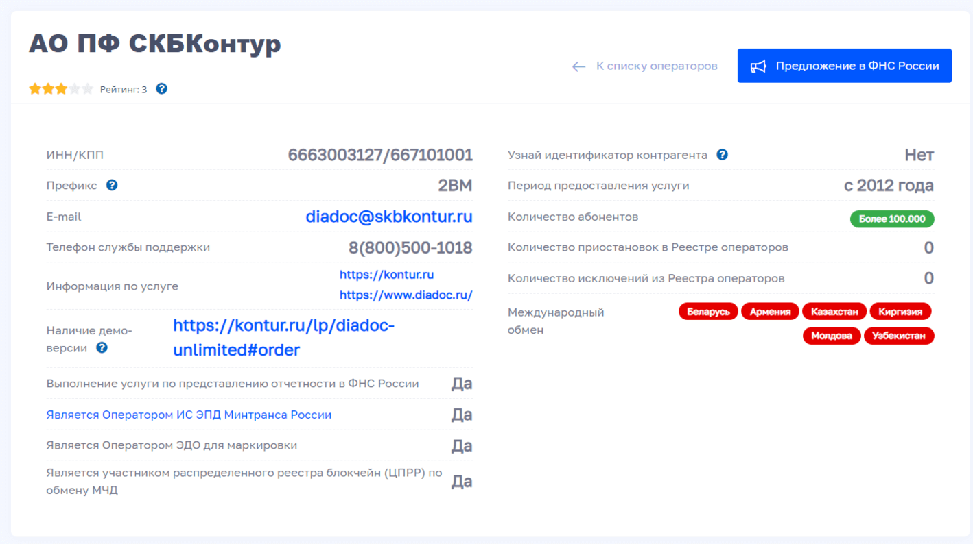Click the prefix value 2BM
Screen dimensions: 973x544
[x=455, y=186]
